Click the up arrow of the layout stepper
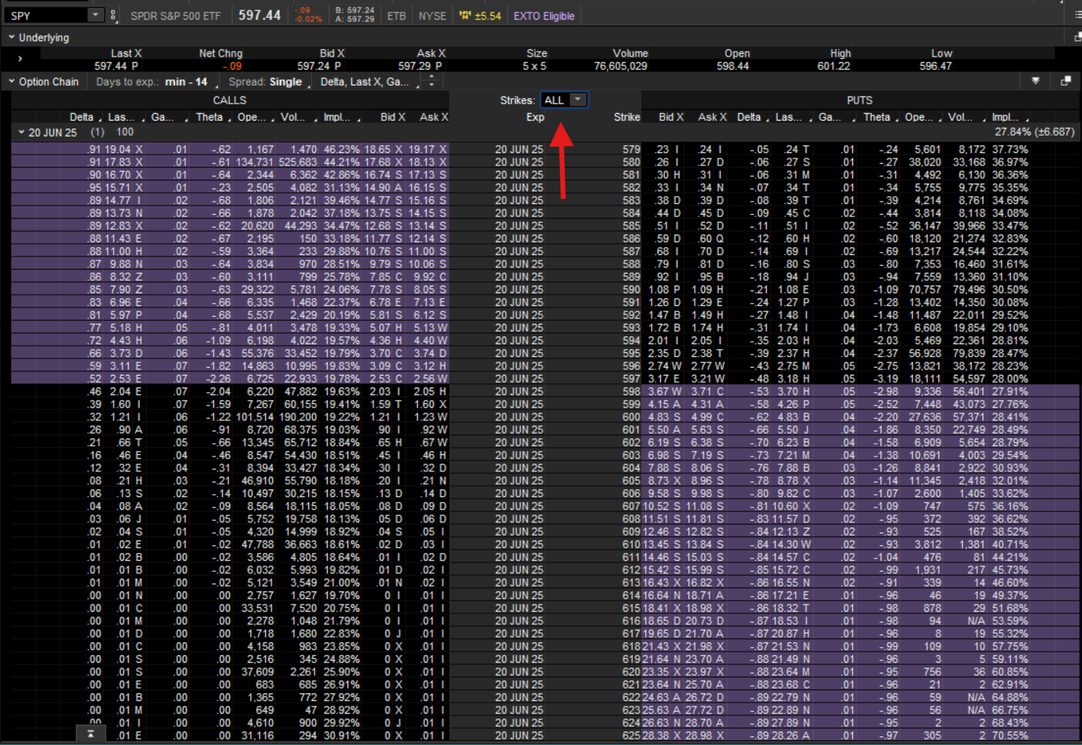The width and height of the screenshot is (1082, 745). [431, 77]
